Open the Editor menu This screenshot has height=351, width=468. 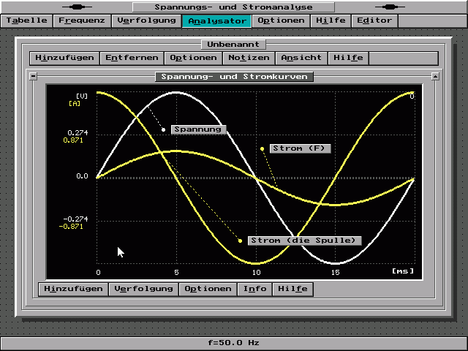pyautogui.click(x=374, y=20)
